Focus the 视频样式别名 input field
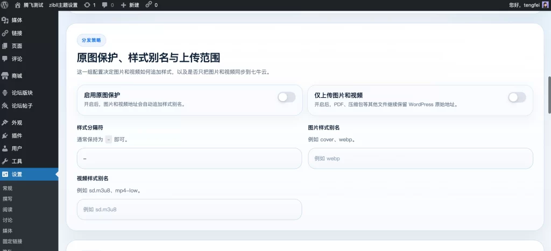The height and width of the screenshot is (251, 551). [189, 210]
